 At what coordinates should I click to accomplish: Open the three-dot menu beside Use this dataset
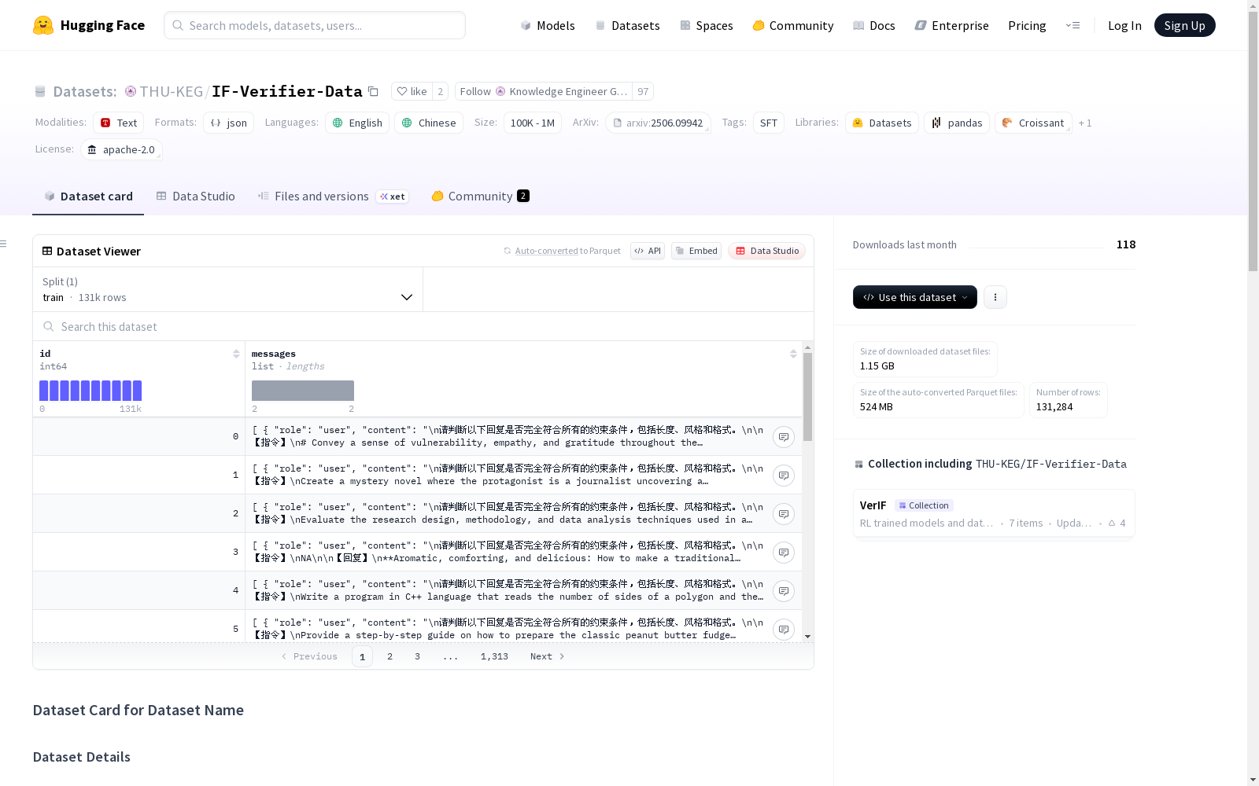995,297
